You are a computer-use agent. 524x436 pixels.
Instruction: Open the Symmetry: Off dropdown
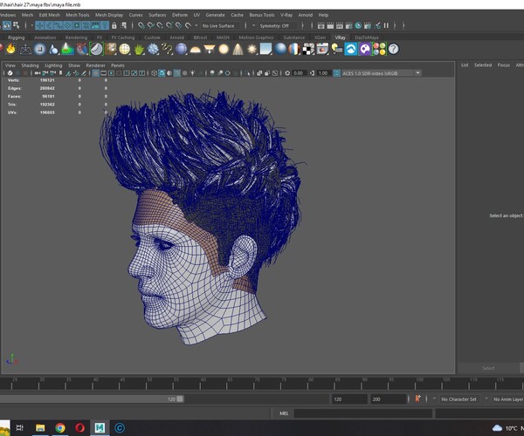tap(277, 25)
